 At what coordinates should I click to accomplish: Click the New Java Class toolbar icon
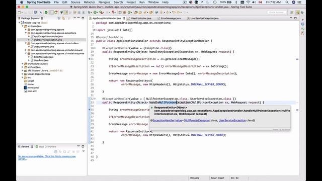129,13
